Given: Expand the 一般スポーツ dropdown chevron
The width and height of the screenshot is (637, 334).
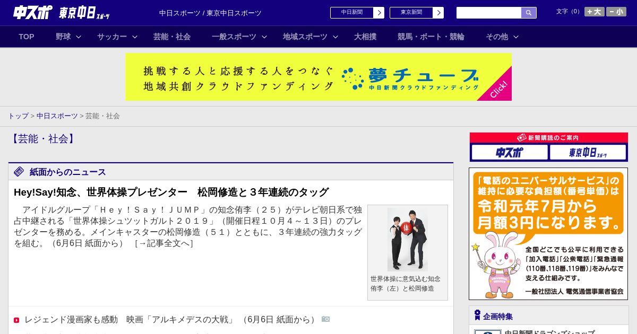Looking at the screenshot, I should [x=264, y=37].
